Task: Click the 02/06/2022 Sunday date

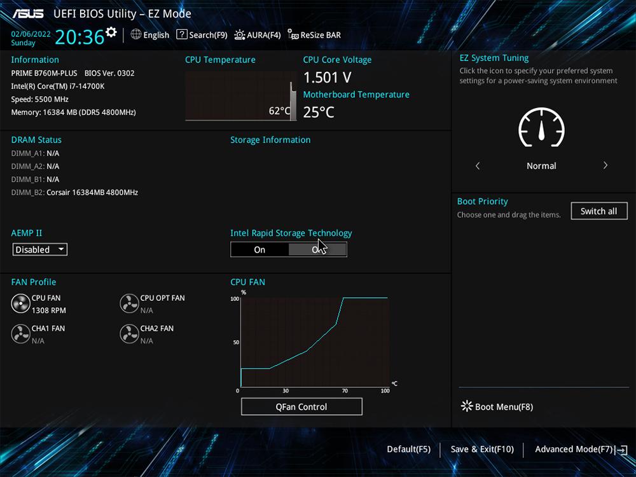Action: click(31, 38)
